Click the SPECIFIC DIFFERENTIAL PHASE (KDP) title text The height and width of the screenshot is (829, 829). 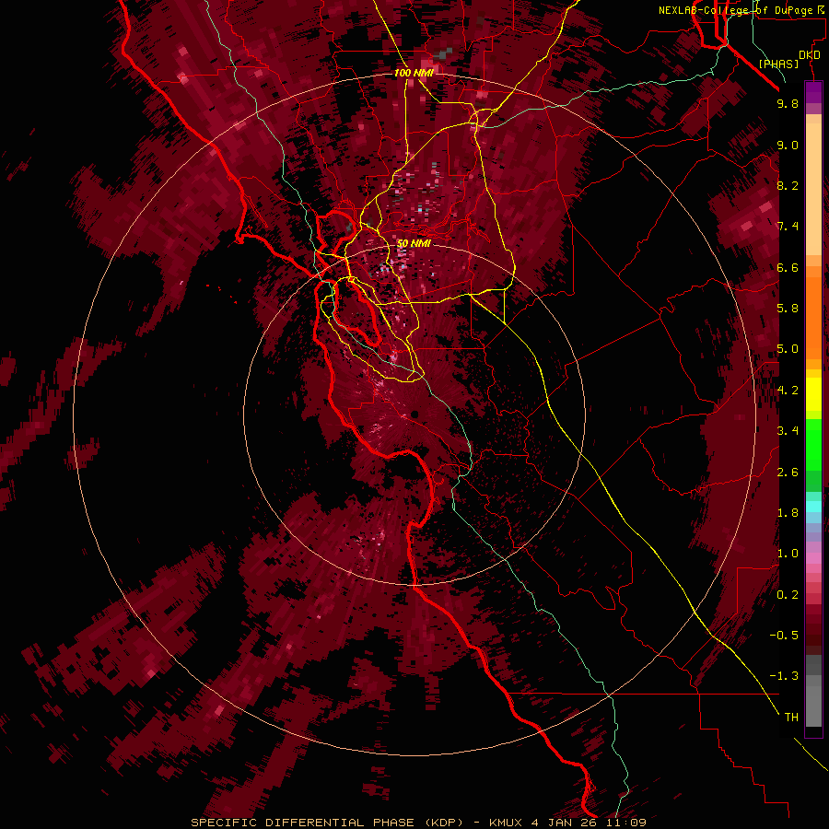pos(329,823)
